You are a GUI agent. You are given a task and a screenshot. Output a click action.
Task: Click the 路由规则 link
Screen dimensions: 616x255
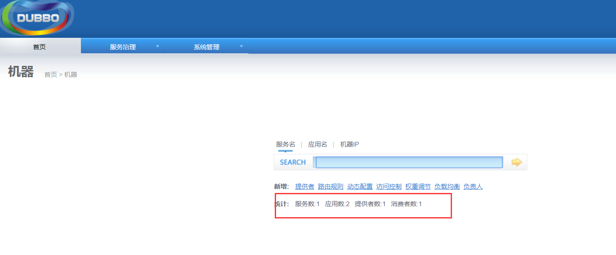(x=331, y=187)
